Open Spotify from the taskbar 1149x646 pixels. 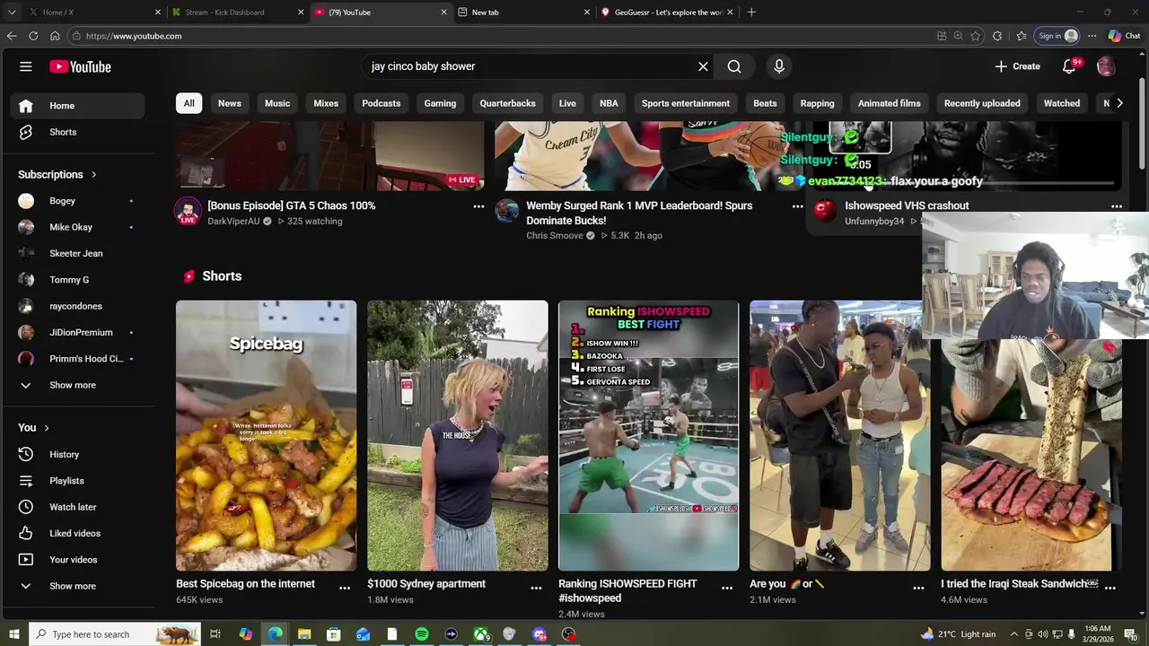coord(422,634)
